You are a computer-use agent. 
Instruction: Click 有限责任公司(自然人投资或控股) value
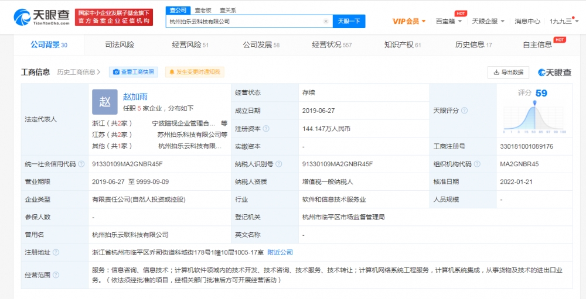pyautogui.click(x=139, y=200)
